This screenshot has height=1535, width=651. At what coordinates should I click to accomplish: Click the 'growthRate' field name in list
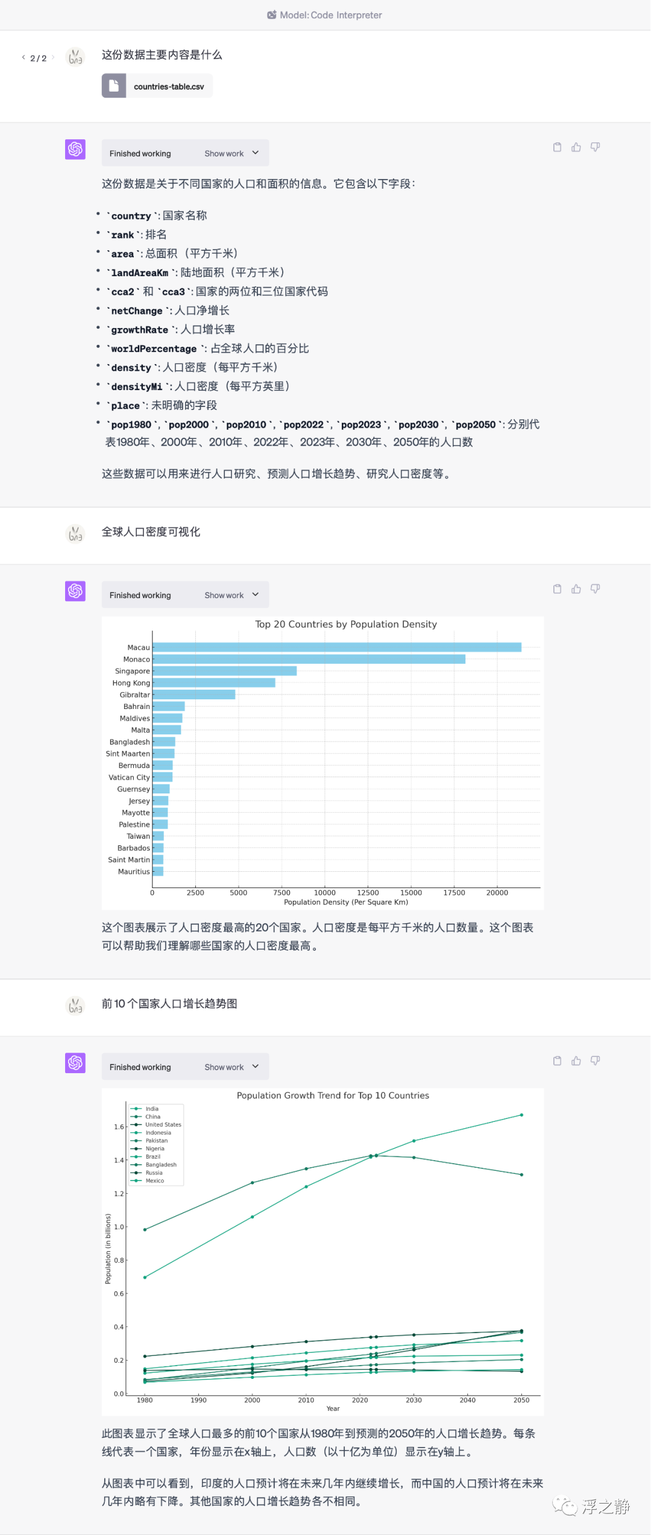click(140, 330)
